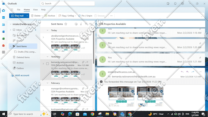Open kudzigwini@gmail.com sent message
The height and width of the screenshot is (117, 208).
(66, 109)
